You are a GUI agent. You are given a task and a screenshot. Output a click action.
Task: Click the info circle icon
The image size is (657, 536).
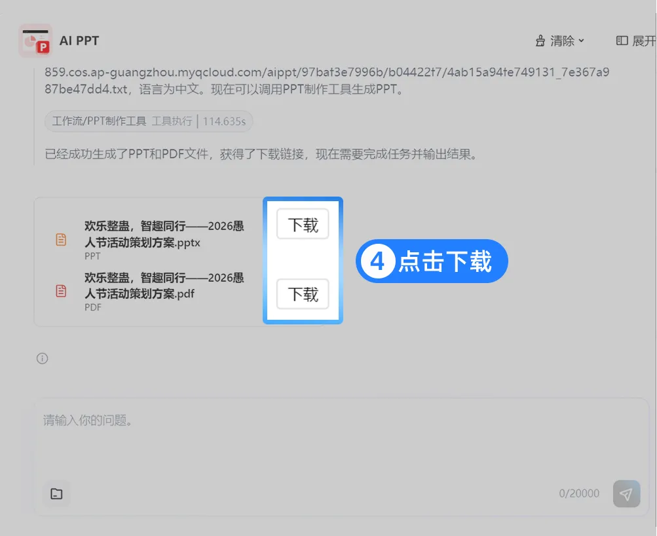[x=43, y=358]
